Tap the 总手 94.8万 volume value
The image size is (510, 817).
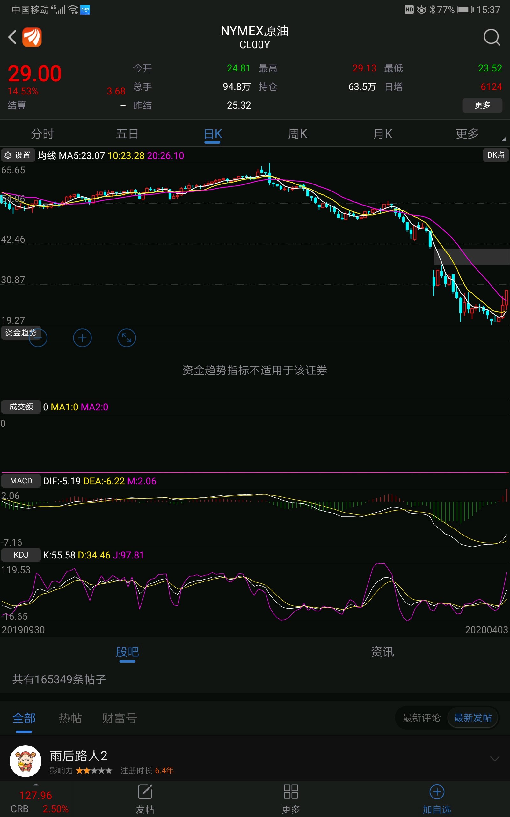[237, 87]
